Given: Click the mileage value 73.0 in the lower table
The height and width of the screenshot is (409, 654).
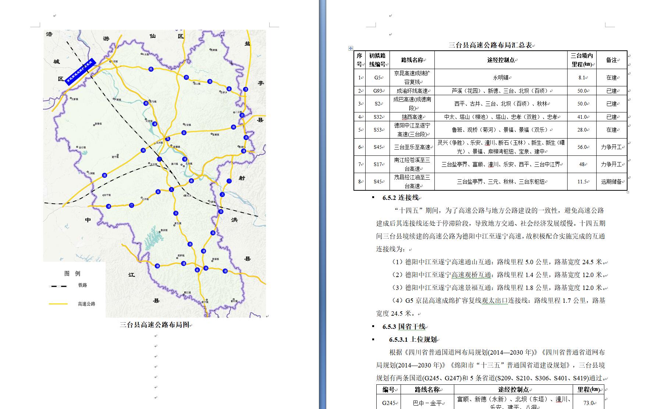Looking at the screenshot, I should 589,403.
